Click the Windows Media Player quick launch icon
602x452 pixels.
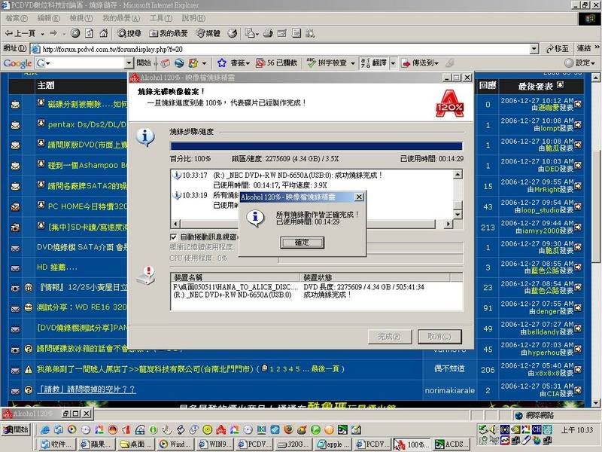coord(71,429)
